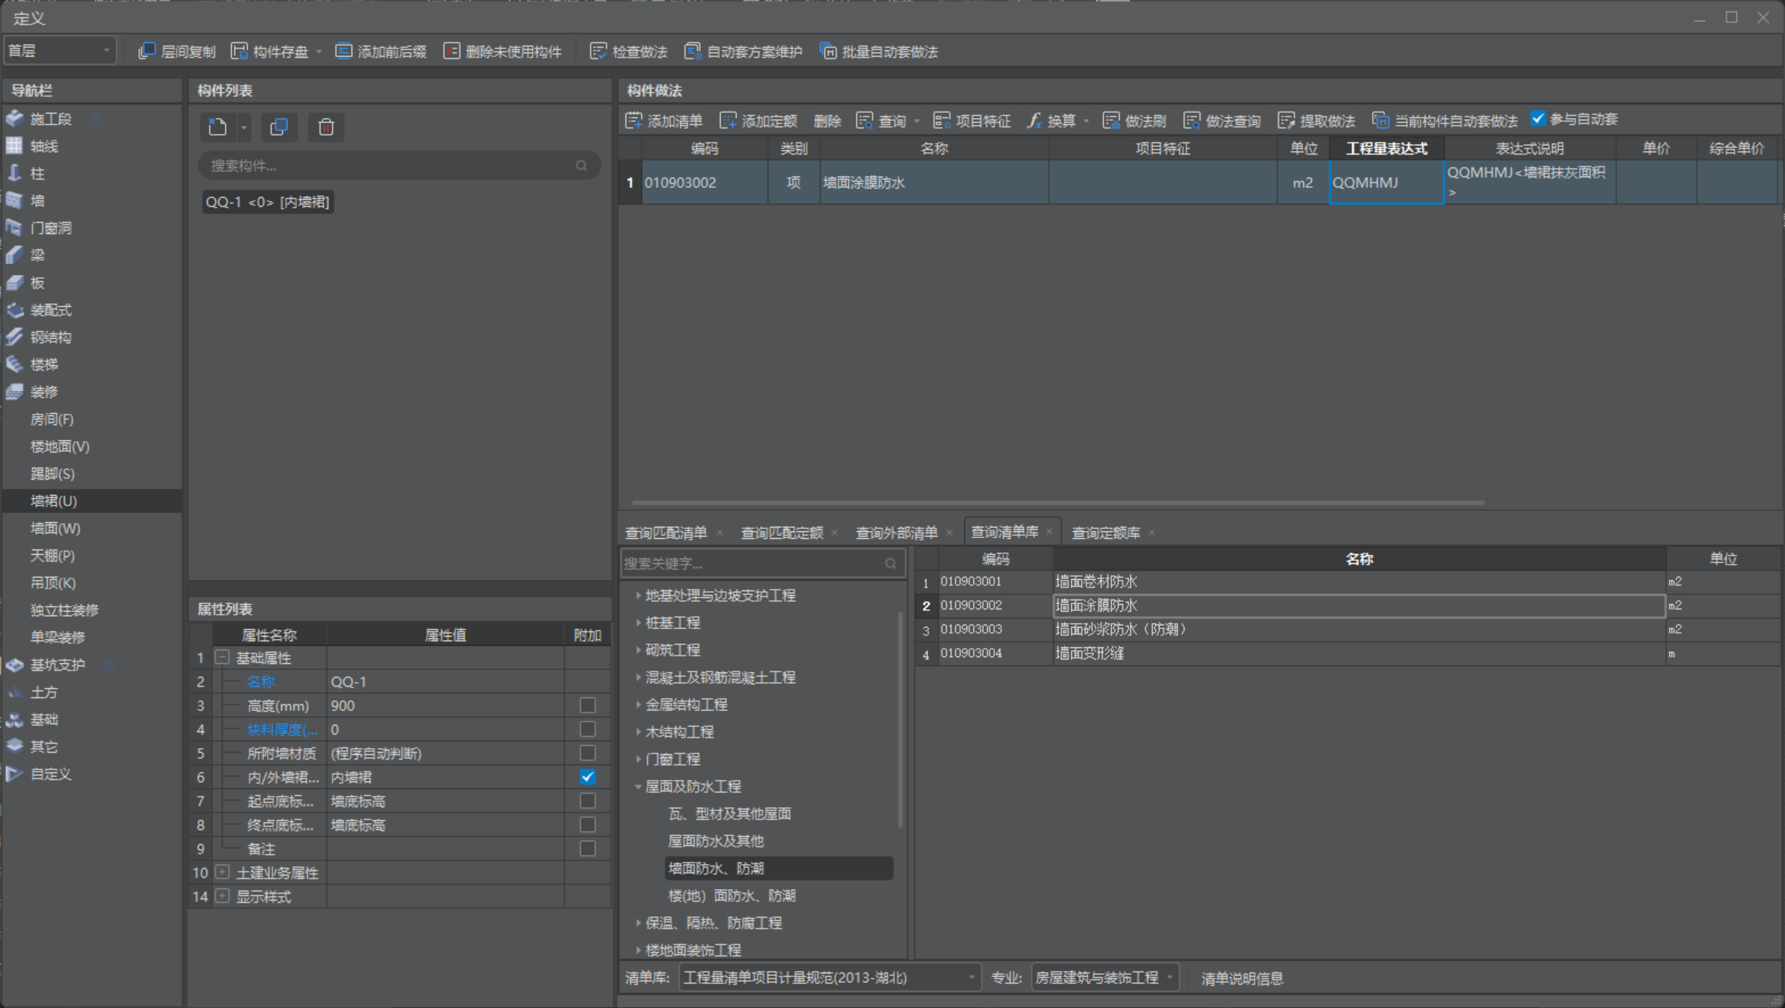Click the 添加定额 icon
Image resolution: width=1785 pixels, height=1008 pixels.
728,120
